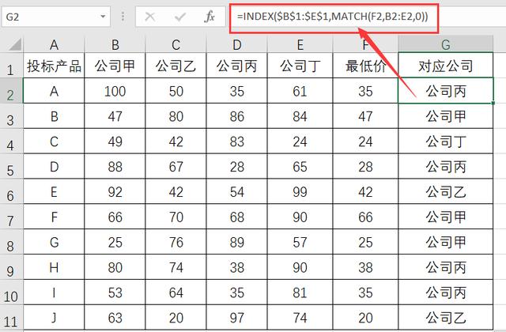Click the Cancel (X) formula icon
The image size is (506, 332).
(x=150, y=16)
